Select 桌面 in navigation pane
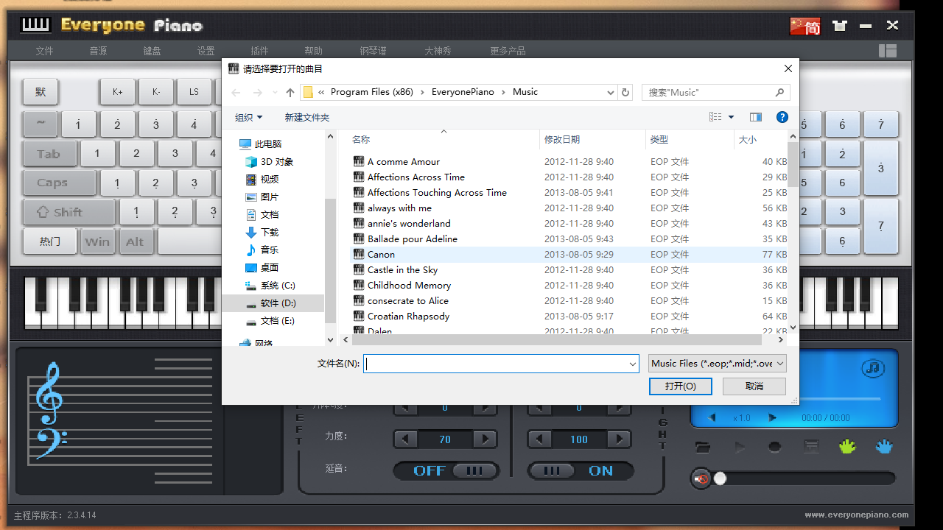 coord(270,267)
